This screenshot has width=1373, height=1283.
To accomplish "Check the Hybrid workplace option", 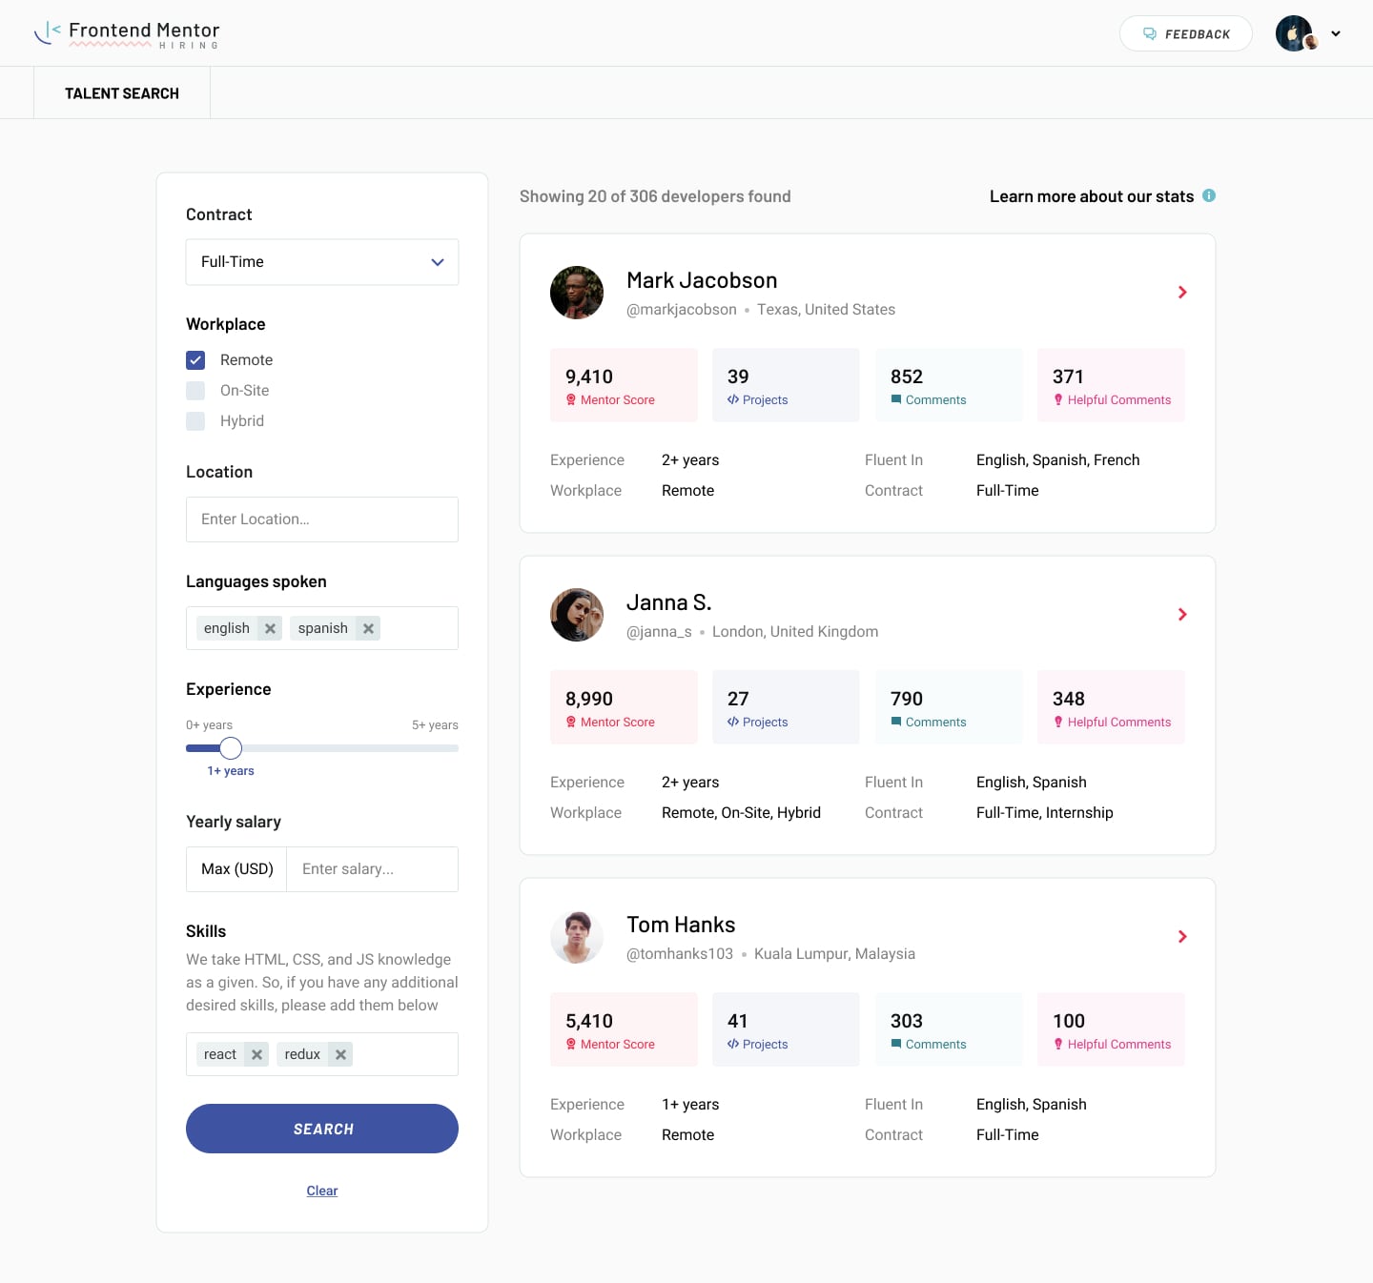I will (x=195, y=421).
